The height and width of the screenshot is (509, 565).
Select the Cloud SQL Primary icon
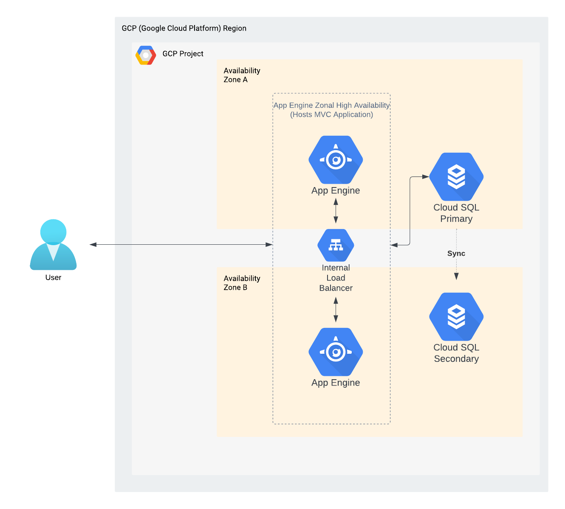tap(456, 177)
